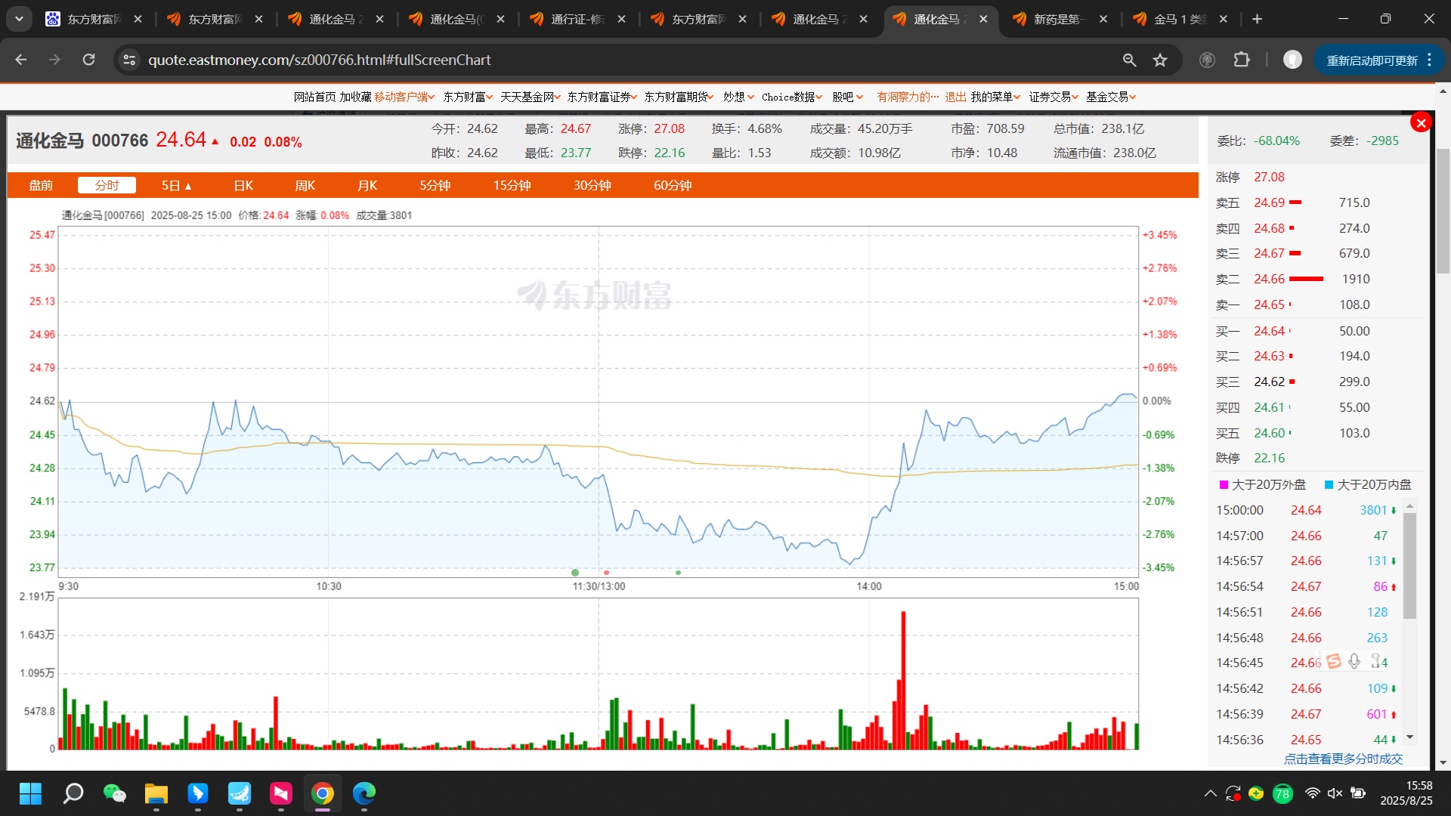Switch to the 60分钟 chart
Image resolution: width=1451 pixels, height=816 pixels.
pyautogui.click(x=673, y=185)
